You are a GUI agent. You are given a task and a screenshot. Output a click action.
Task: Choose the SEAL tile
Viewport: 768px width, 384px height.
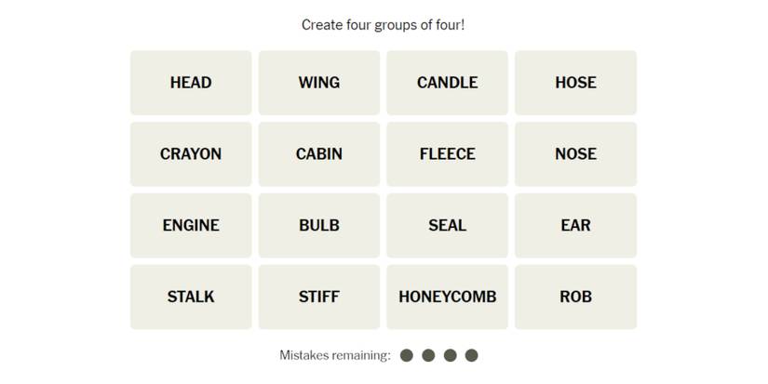[447, 225]
